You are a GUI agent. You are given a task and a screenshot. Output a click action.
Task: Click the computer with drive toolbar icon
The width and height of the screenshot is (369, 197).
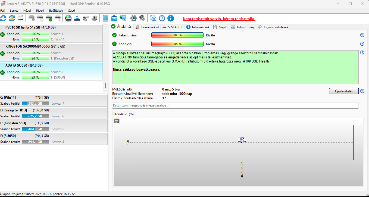94,18
